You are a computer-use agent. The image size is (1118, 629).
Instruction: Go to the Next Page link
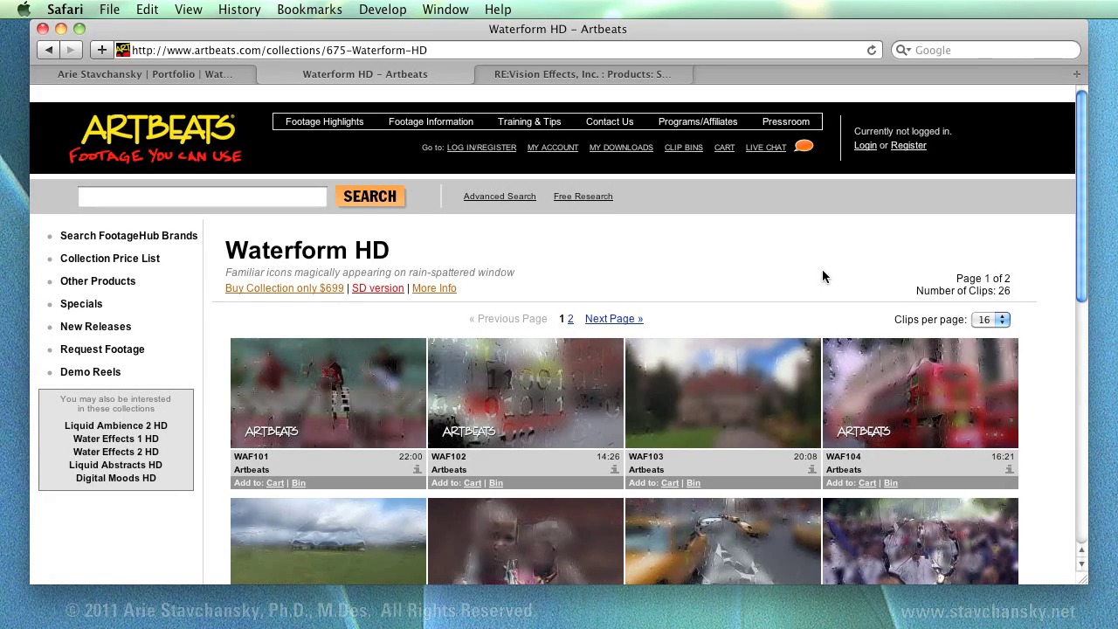pyautogui.click(x=614, y=319)
